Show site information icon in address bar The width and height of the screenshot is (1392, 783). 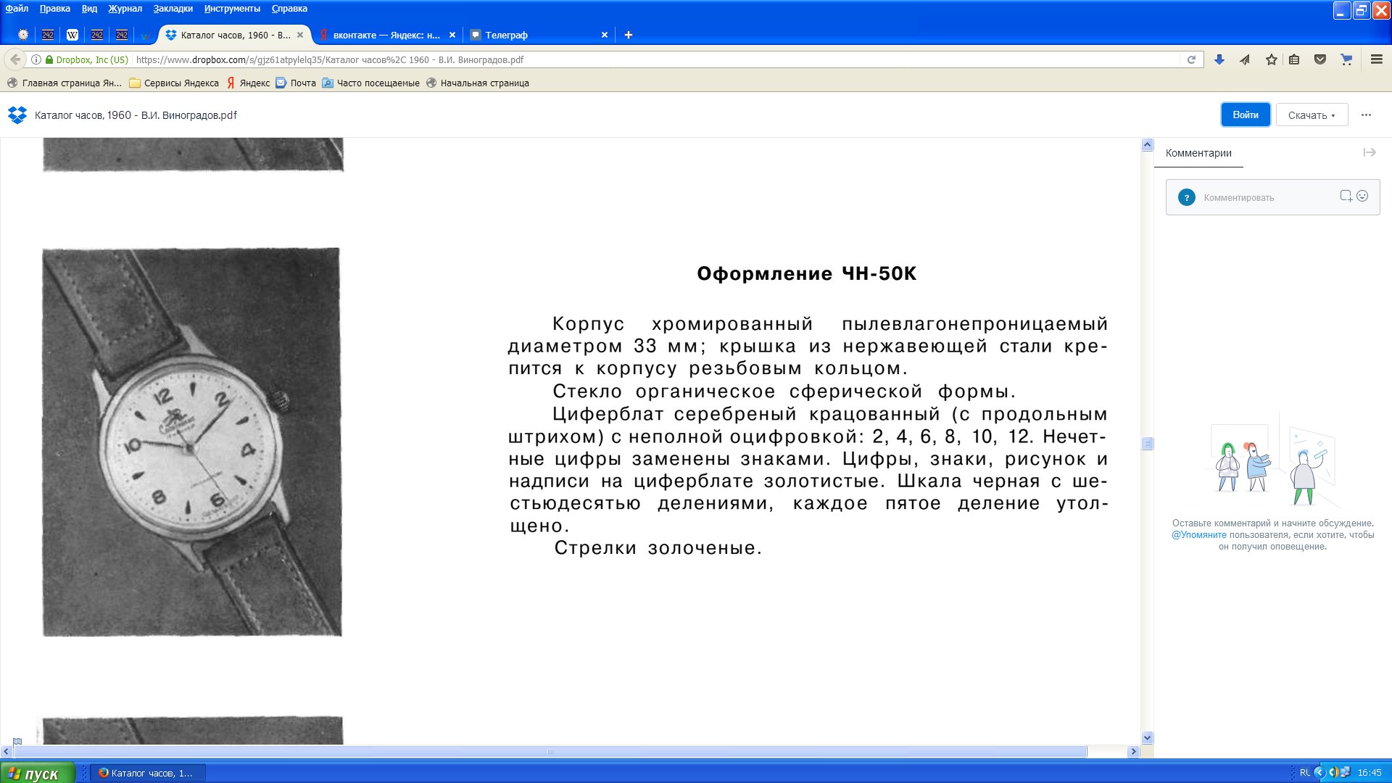click(36, 59)
